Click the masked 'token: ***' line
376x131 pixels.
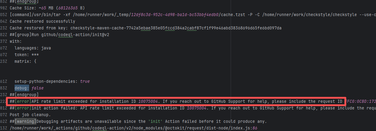(26, 55)
